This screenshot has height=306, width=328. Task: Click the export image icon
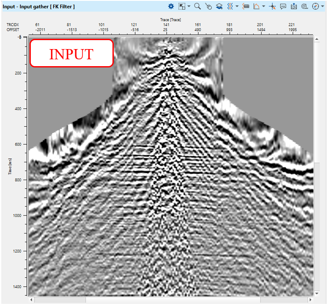point(294,6)
